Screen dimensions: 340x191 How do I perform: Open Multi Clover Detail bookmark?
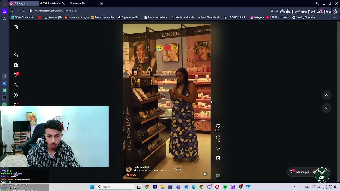209,18
